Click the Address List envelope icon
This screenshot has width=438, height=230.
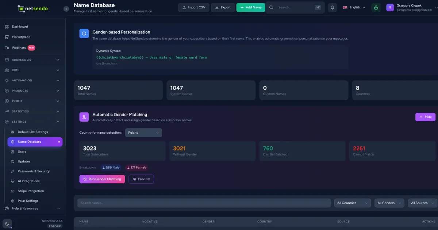pyautogui.click(x=7, y=60)
